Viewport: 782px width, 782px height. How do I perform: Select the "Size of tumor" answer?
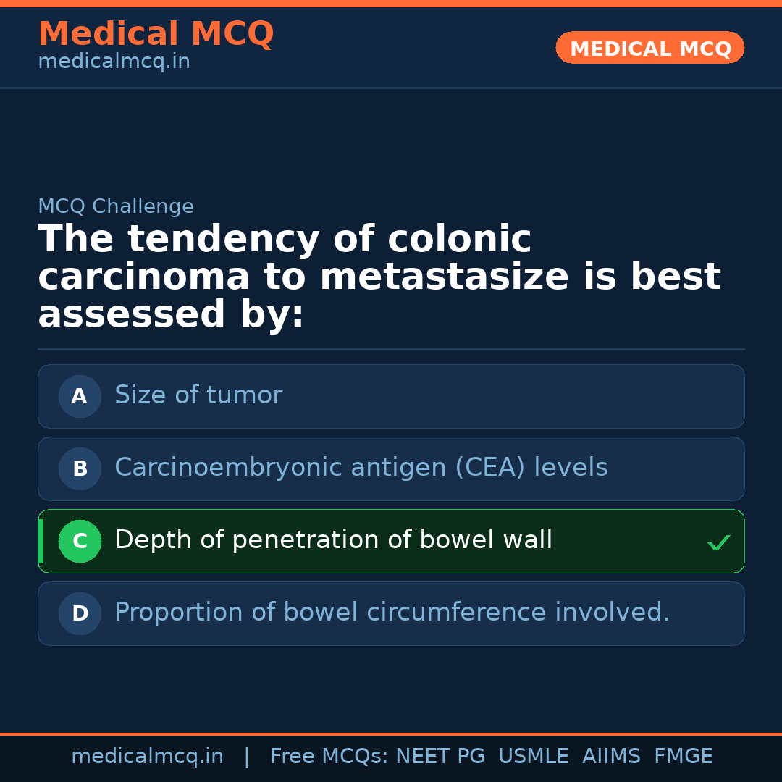(198, 395)
